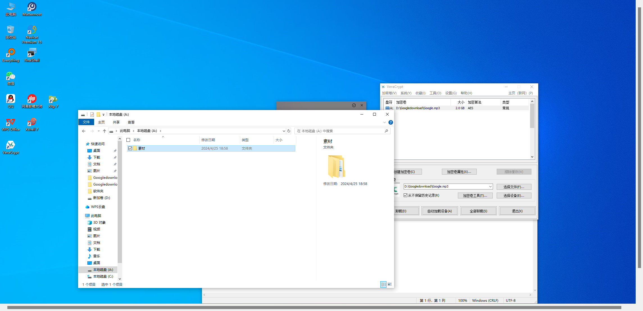Switch to large thumbnails view icon
The height and width of the screenshot is (311, 643).
click(390, 284)
